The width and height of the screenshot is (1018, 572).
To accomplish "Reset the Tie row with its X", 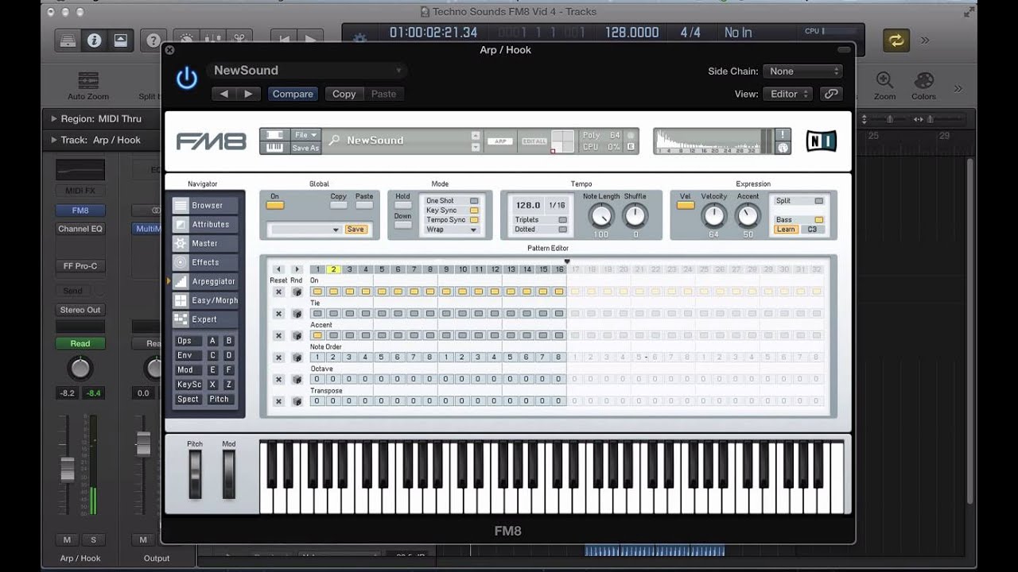I will coord(278,314).
